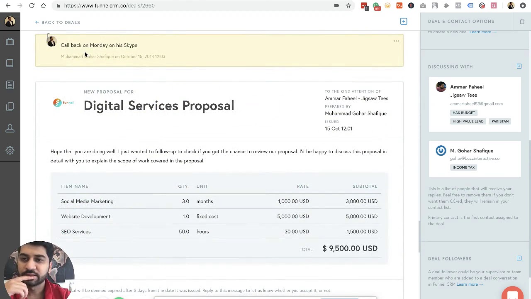Image resolution: width=531 pixels, height=299 pixels.
Task: Click Social Media Marketing item row
Action: 219,201
